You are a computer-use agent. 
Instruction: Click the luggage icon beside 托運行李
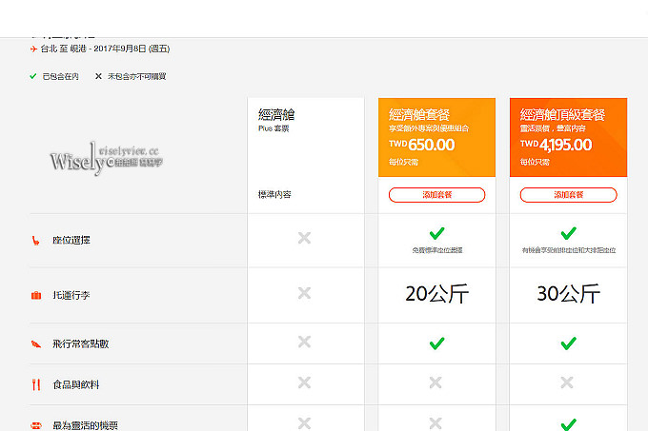pyautogui.click(x=36, y=295)
